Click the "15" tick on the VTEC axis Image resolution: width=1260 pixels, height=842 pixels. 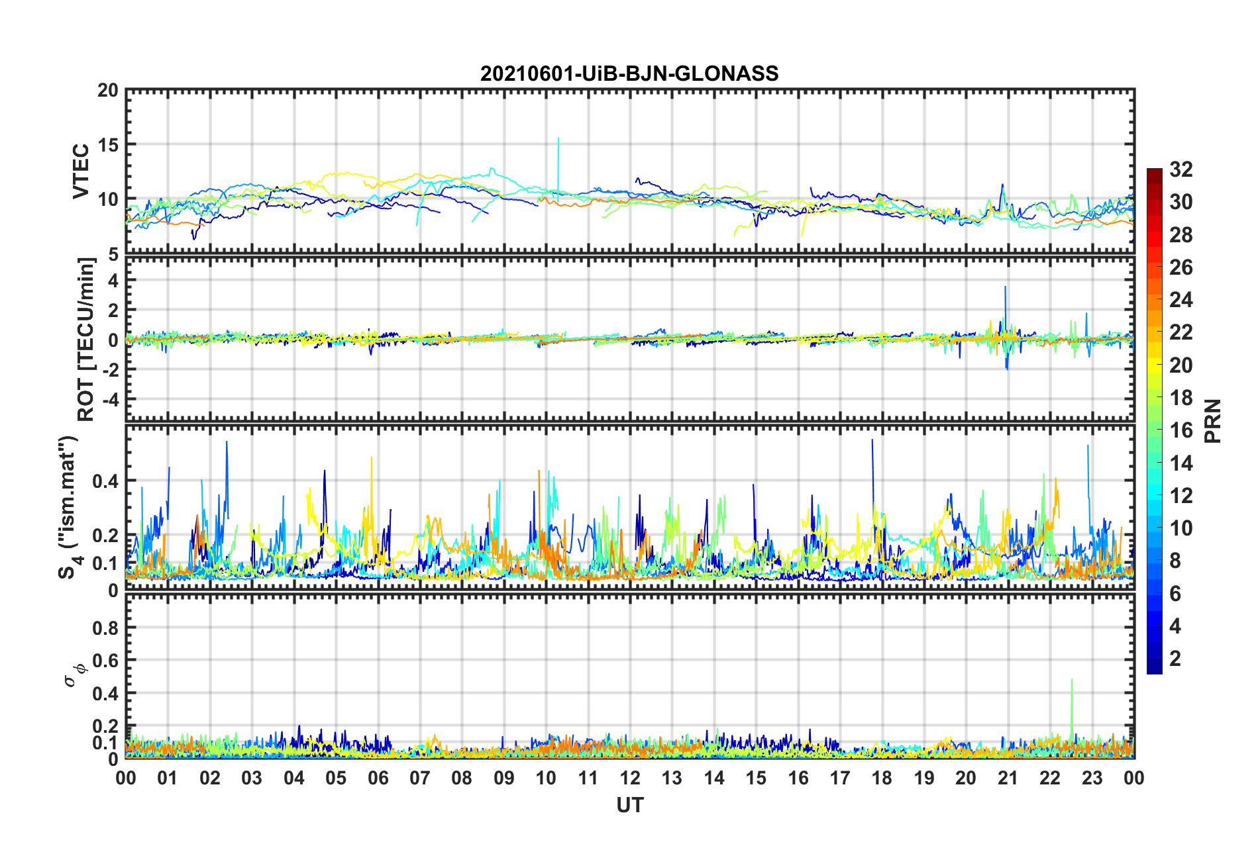(108, 144)
